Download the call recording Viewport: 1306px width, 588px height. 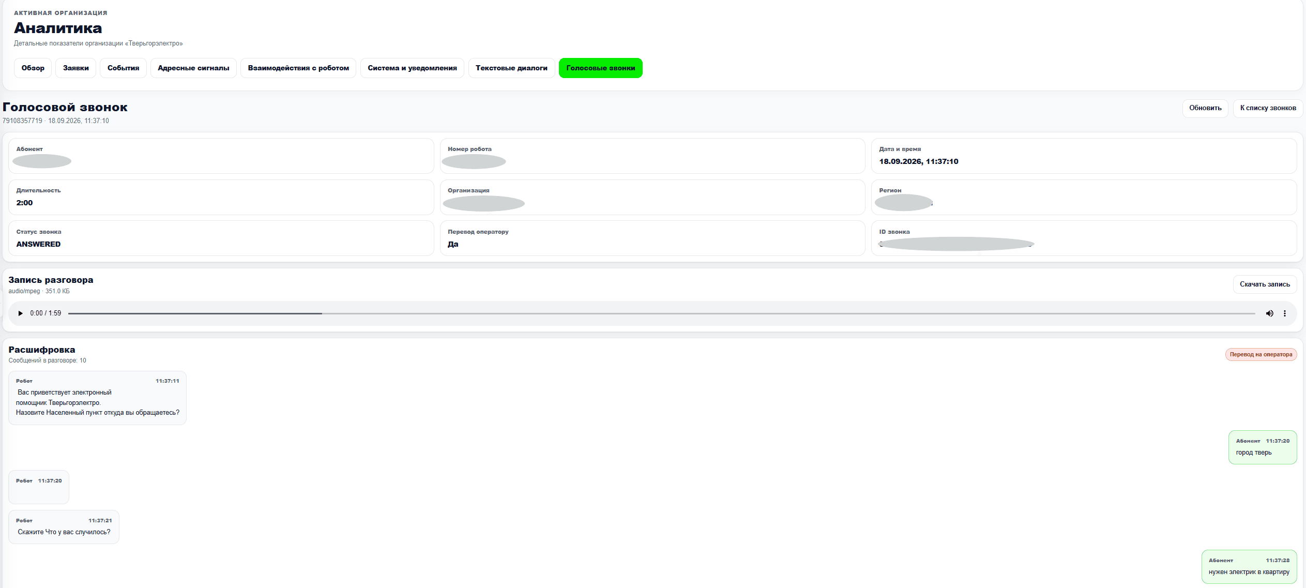pyautogui.click(x=1265, y=284)
